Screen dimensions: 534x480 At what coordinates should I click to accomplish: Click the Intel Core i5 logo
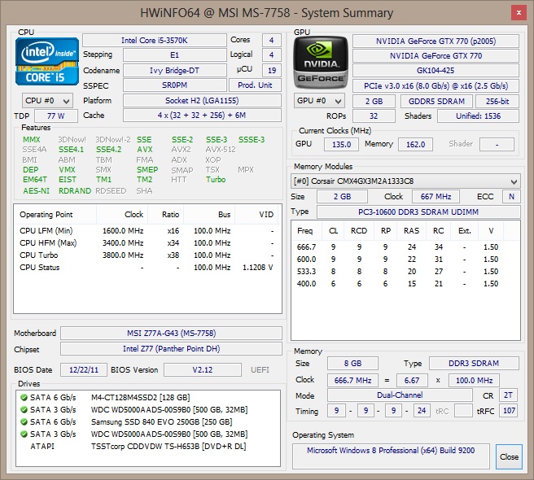pos(47,61)
